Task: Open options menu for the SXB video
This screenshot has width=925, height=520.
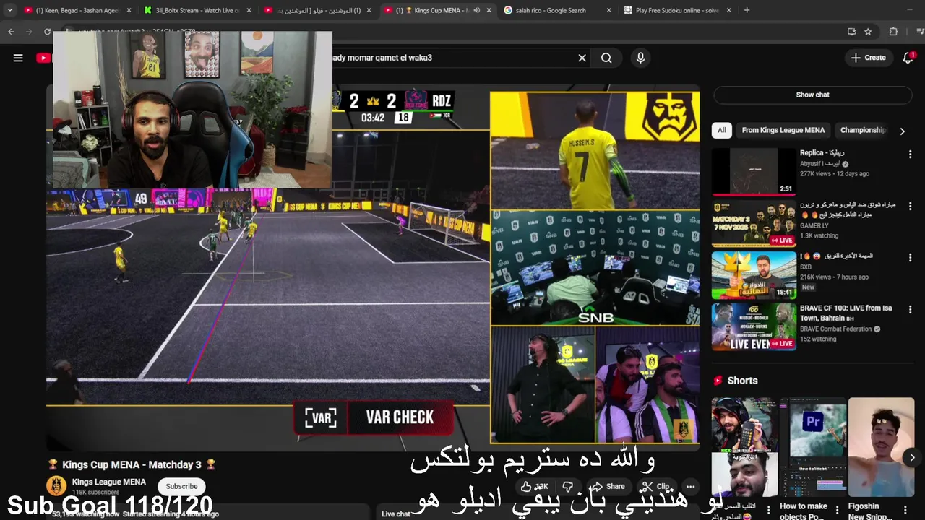Action: click(x=910, y=258)
